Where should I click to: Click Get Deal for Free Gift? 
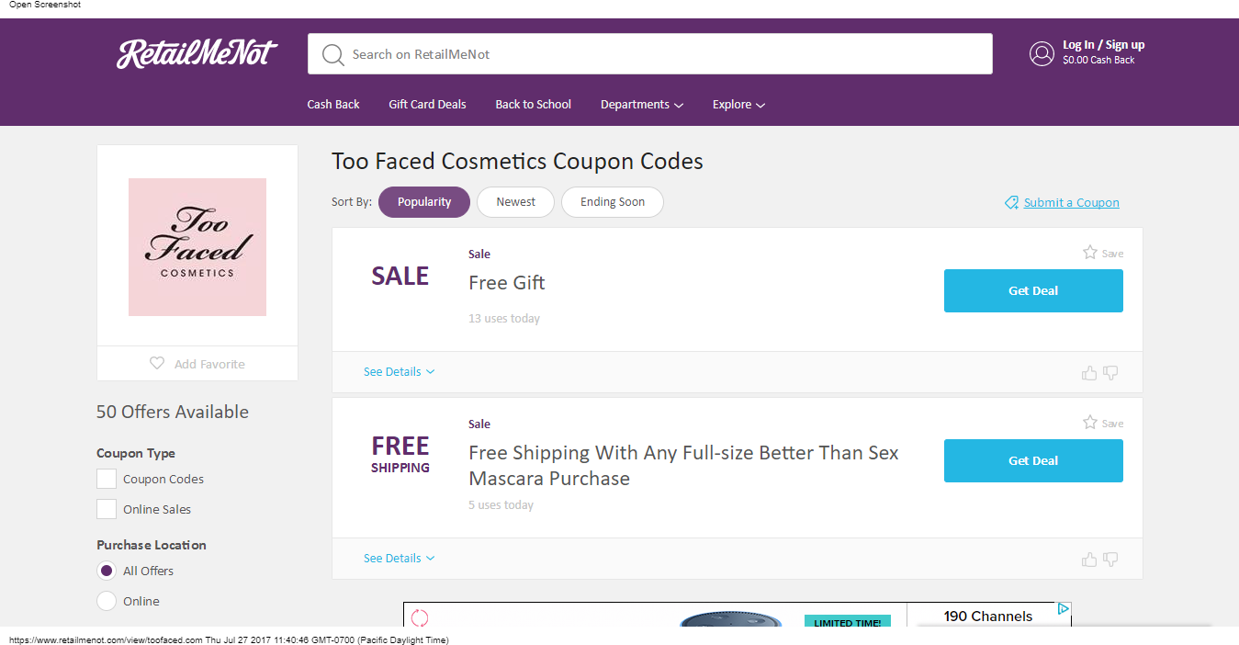(x=1033, y=290)
